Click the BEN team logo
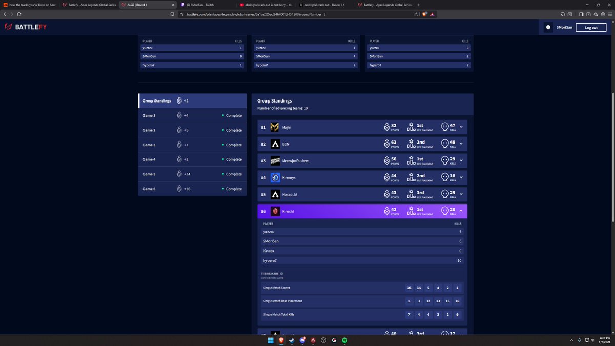 (x=275, y=144)
